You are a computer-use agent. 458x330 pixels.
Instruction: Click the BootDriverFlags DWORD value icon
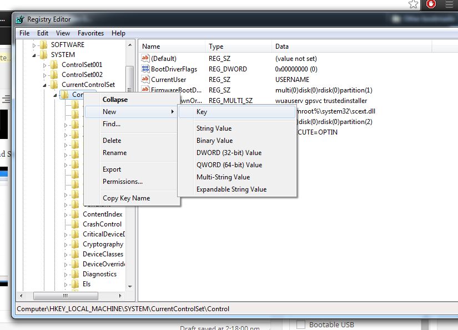[x=145, y=69]
